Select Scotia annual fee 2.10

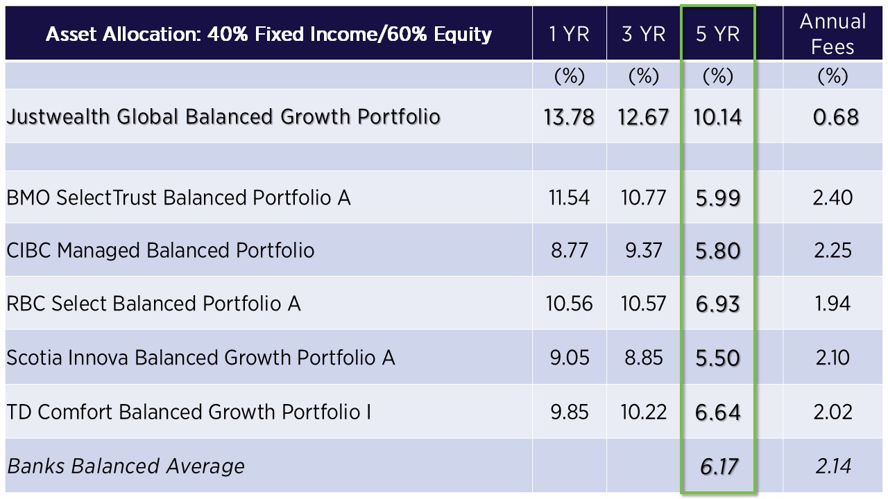tap(832, 358)
